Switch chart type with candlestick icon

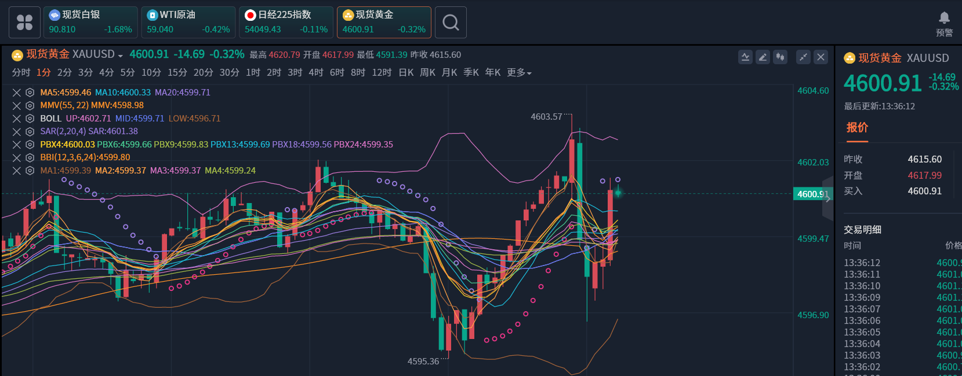click(781, 57)
